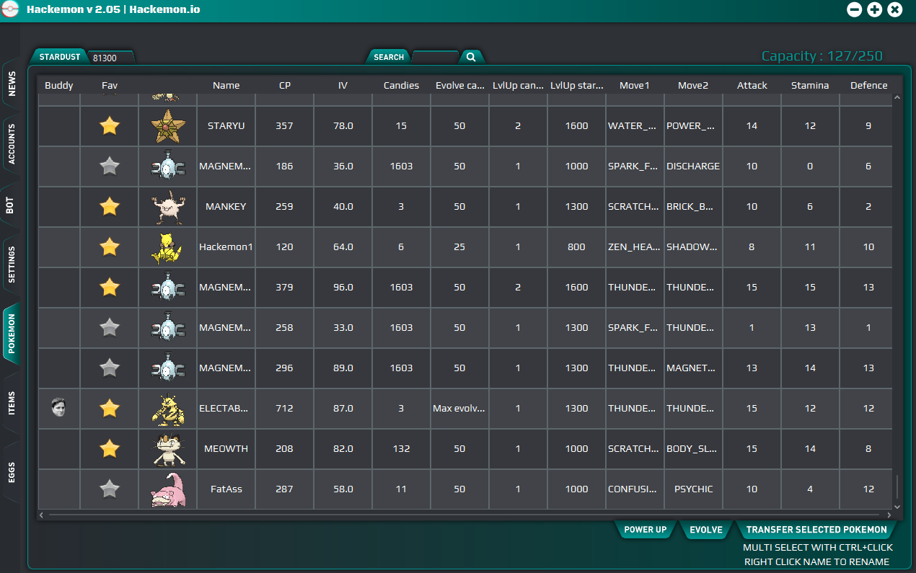916x573 pixels.
Task: Click the Staryu sprite icon
Action: pos(167,126)
